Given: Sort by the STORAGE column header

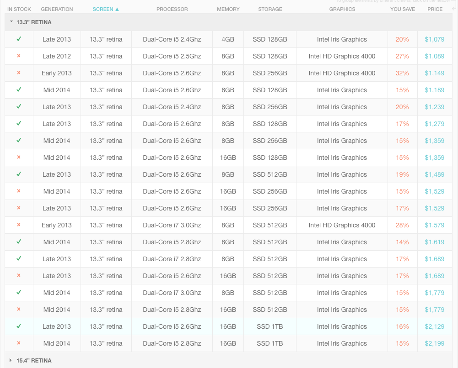Looking at the screenshot, I should (x=270, y=9).
